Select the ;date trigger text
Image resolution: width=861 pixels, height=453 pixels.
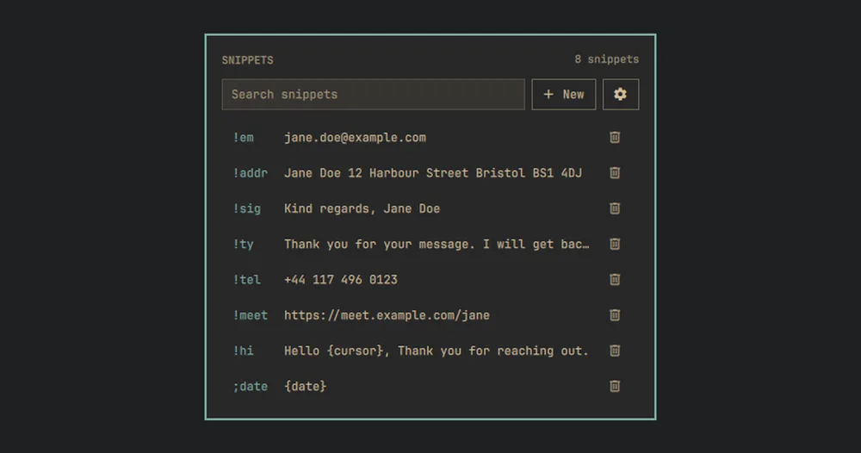coord(251,387)
